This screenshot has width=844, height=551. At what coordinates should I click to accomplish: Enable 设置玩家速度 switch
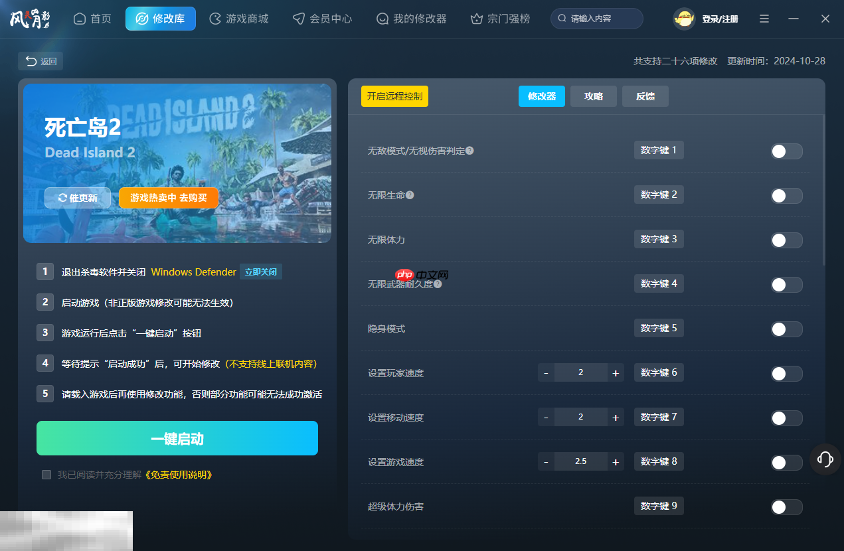click(786, 374)
